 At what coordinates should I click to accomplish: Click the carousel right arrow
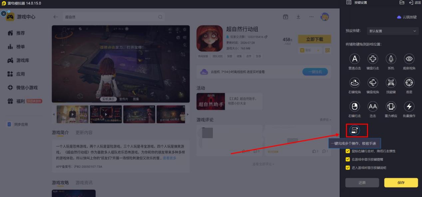[187, 114]
